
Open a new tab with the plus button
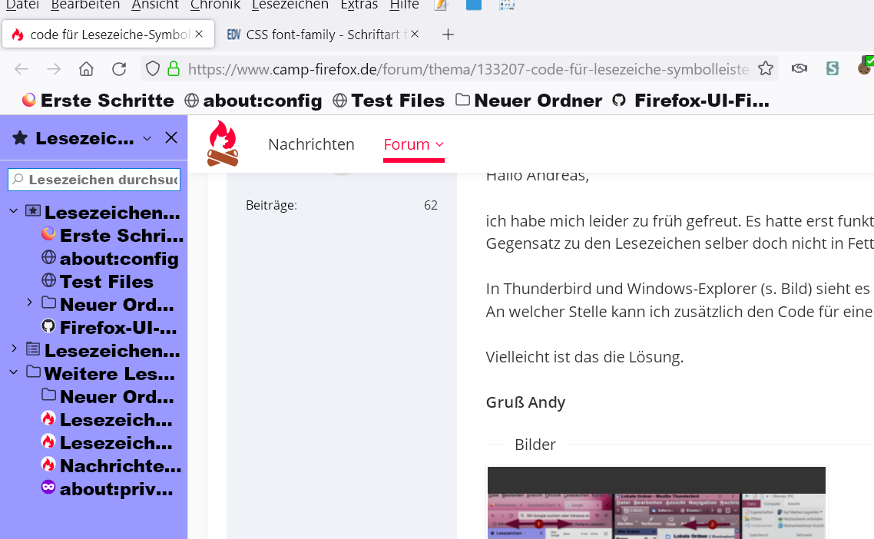tap(448, 35)
